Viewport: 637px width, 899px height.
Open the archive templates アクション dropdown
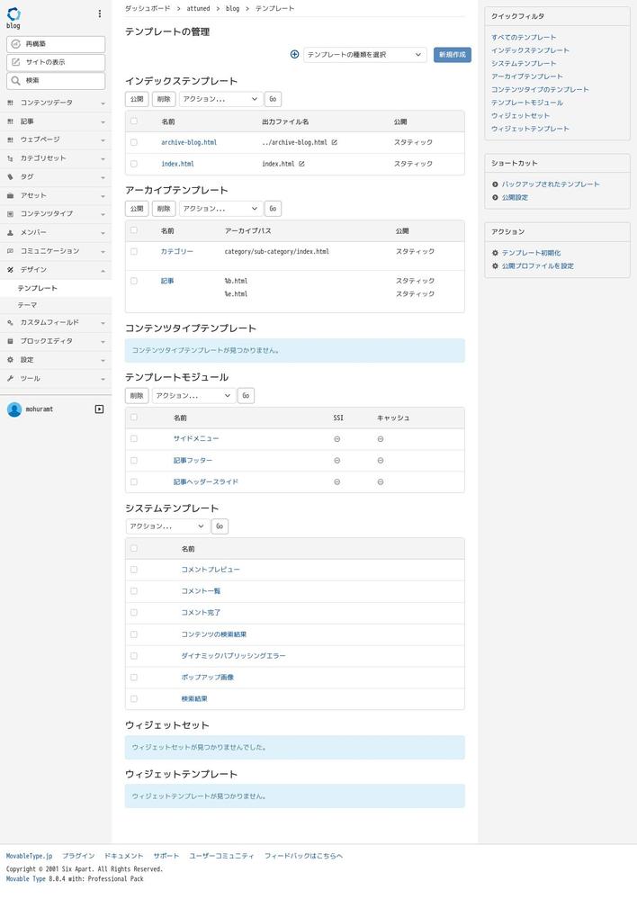pyautogui.click(x=220, y=209)
